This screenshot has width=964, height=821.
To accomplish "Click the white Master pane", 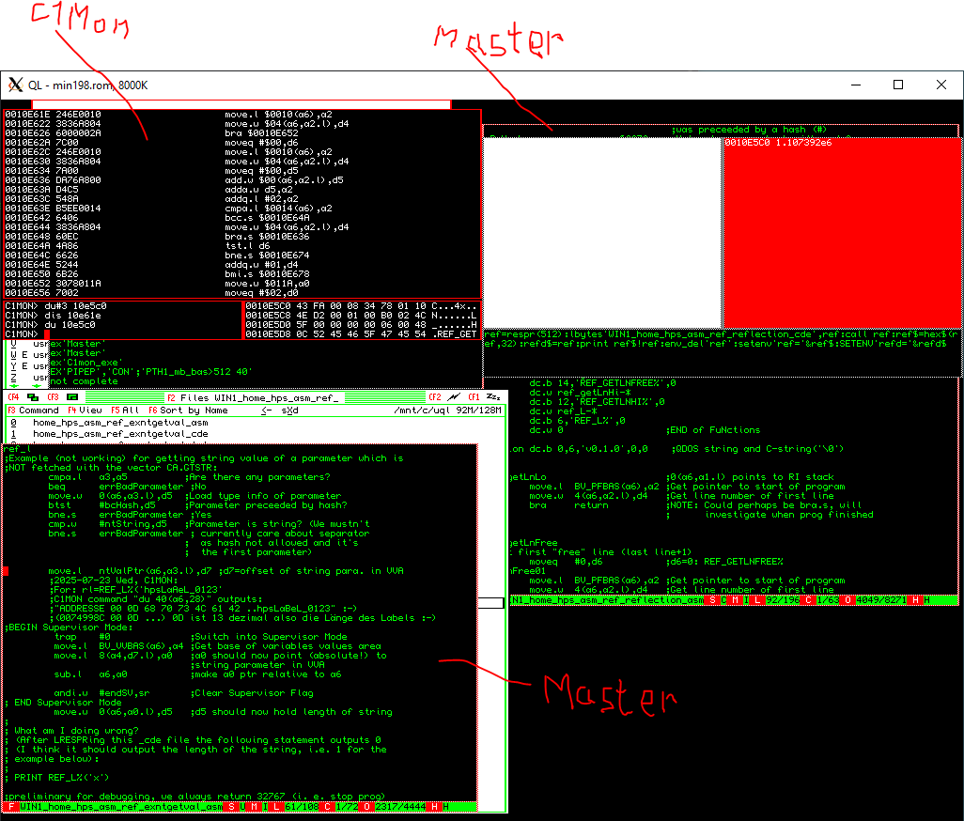I will 602,232.
